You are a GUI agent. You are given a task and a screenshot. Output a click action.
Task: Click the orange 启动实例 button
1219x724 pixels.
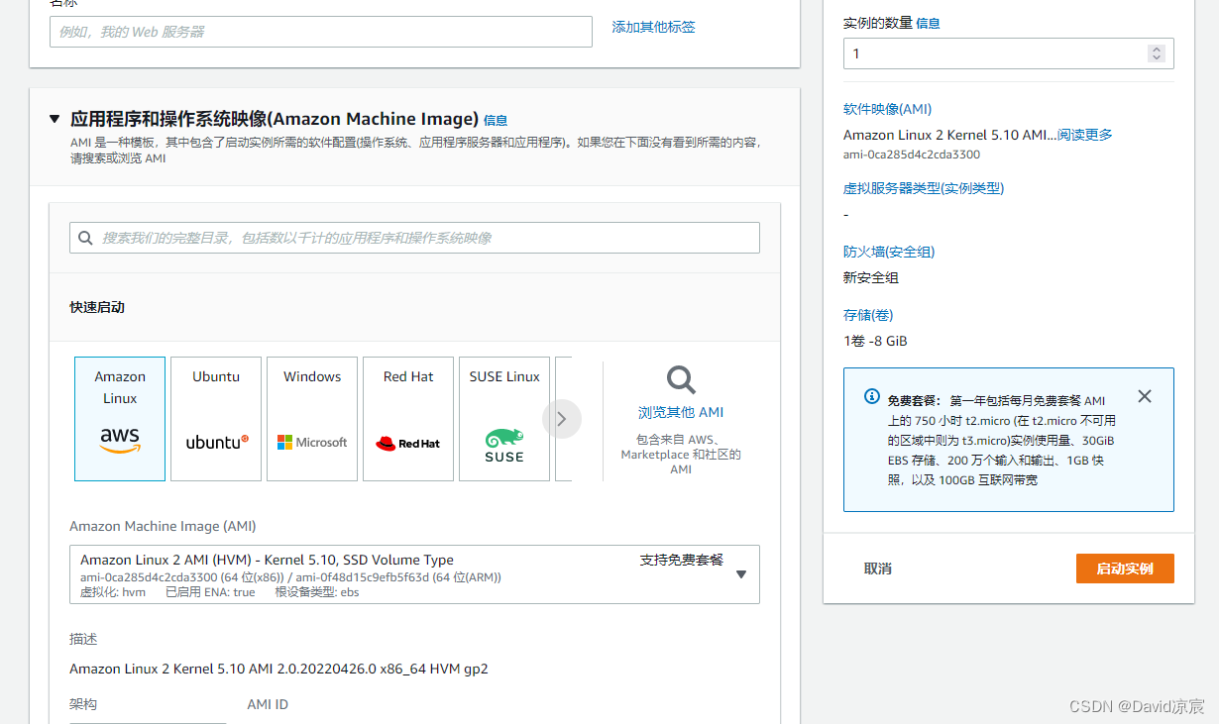point(1125,569)
